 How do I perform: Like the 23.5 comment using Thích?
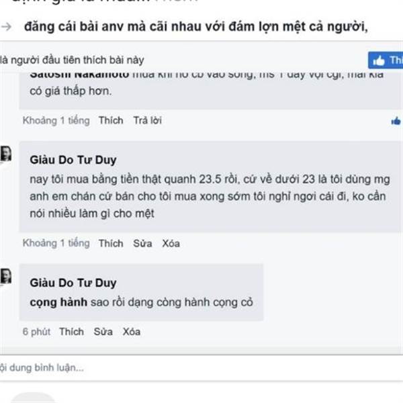111,243
